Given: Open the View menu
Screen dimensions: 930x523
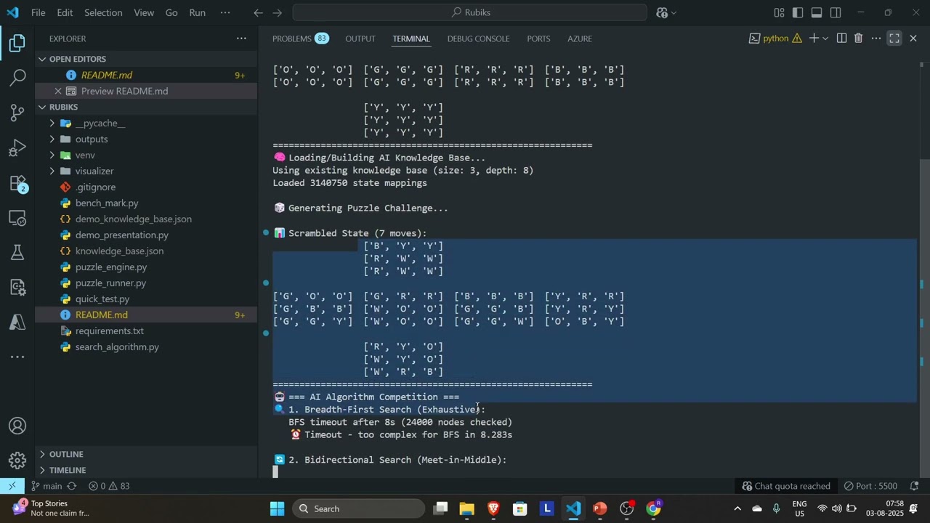Looking at the screenshot, I should tap(144, 12).
